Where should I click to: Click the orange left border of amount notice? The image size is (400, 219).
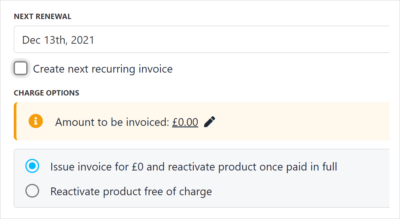point(15,121)
